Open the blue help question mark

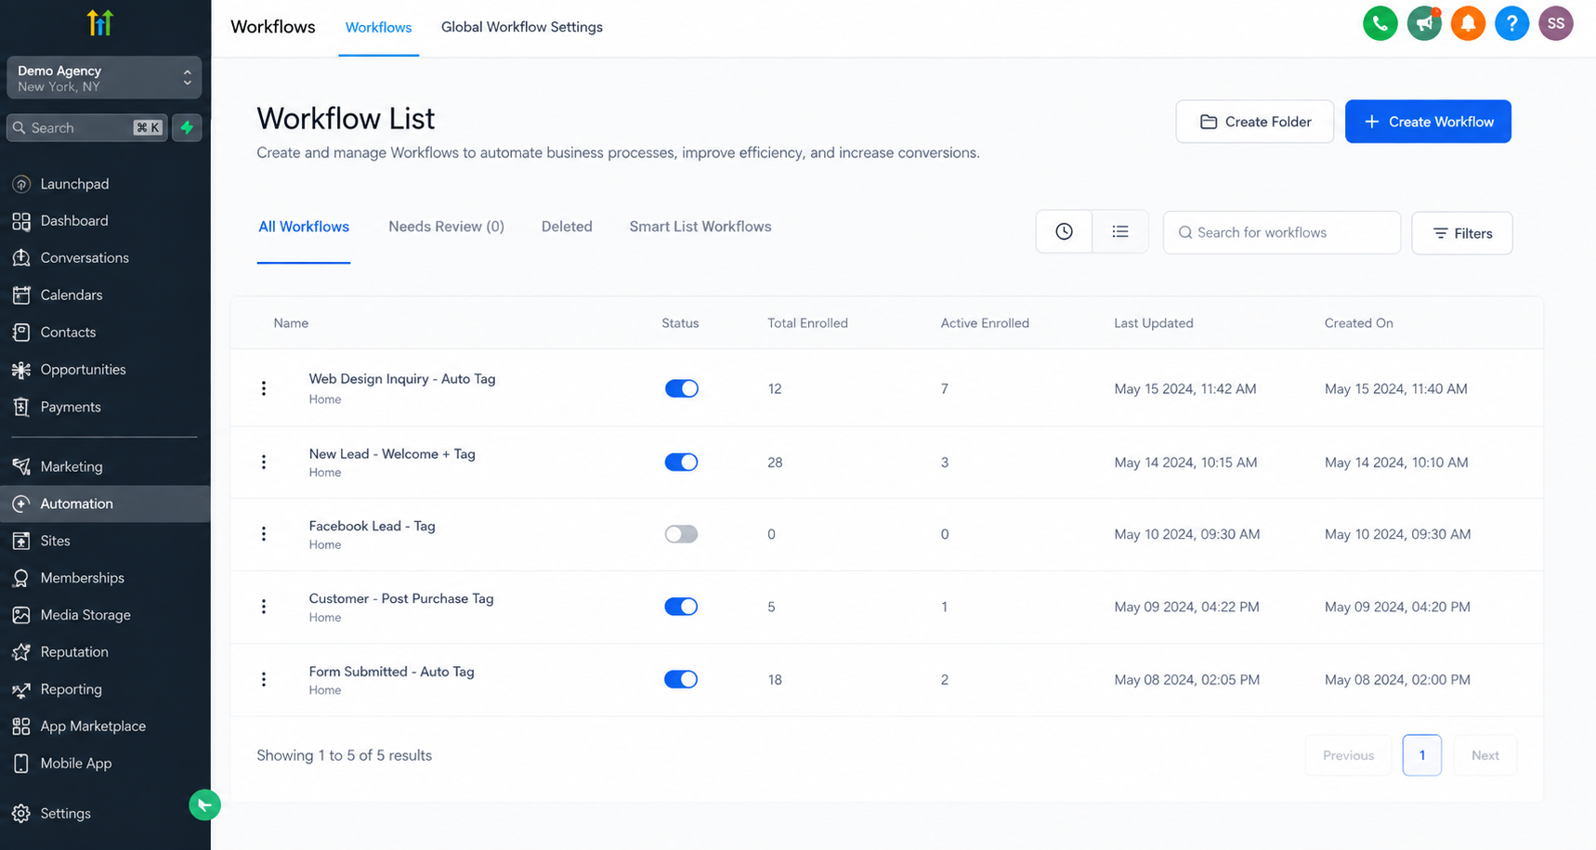click(1511, 23)
